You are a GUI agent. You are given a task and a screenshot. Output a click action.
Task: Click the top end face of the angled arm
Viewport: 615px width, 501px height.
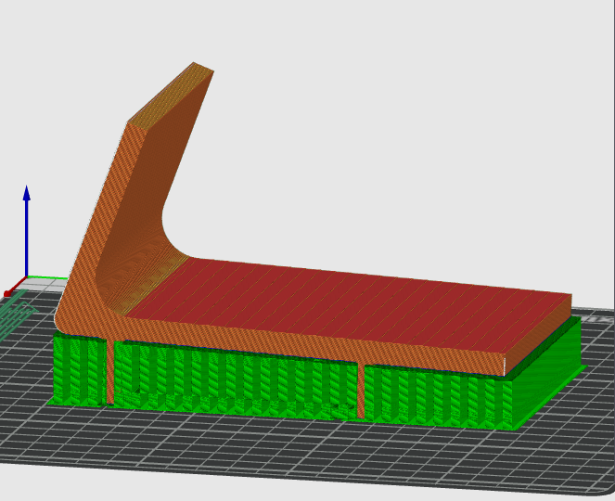[172, 93]
